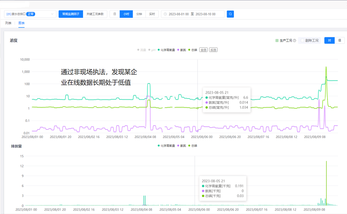347x214 pixels.
Task: Toggle 化学需氧量 series in 排放量 legend
Action: [166, 146]
